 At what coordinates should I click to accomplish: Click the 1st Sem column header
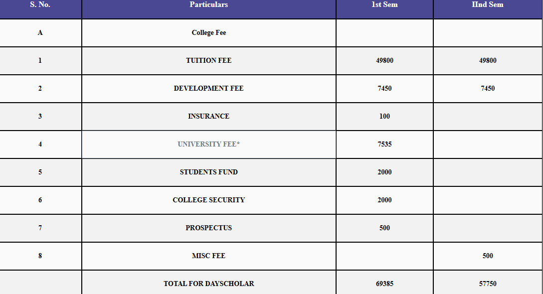click(384, 5)
